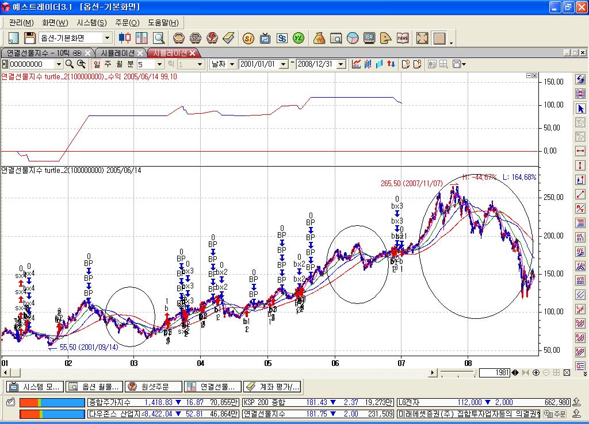Click the save floppy disk icon
Image resolution: width=589 pixels, height=424 pixels.
tap(30, 38)
